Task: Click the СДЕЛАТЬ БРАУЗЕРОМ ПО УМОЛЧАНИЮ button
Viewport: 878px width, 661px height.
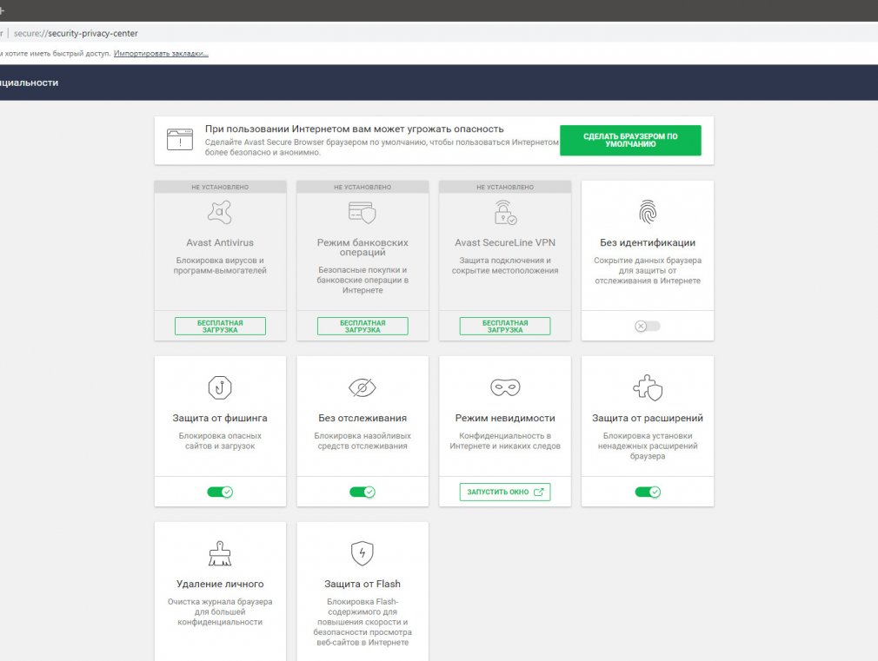Action: [630, 140]
